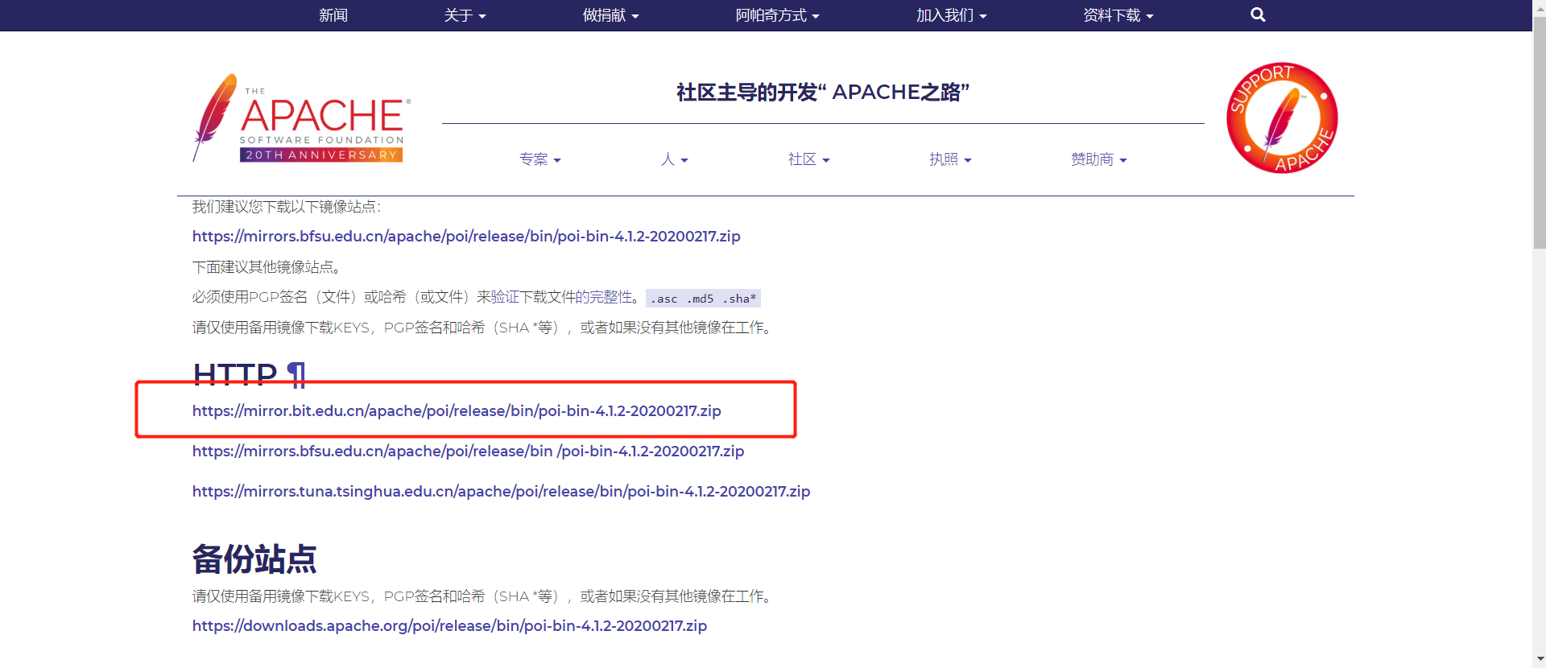Screen dimensions: 1546x668
Task: Click the scrollbar up arrow
Action: tap(1539, 7)
